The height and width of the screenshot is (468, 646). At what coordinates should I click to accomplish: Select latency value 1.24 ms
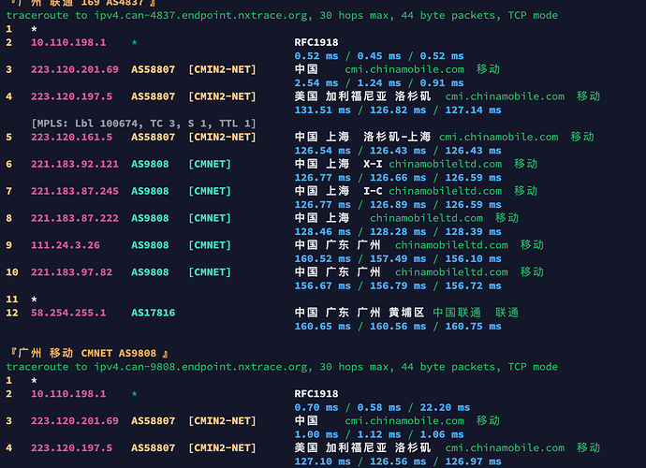[x=379, y=83]
